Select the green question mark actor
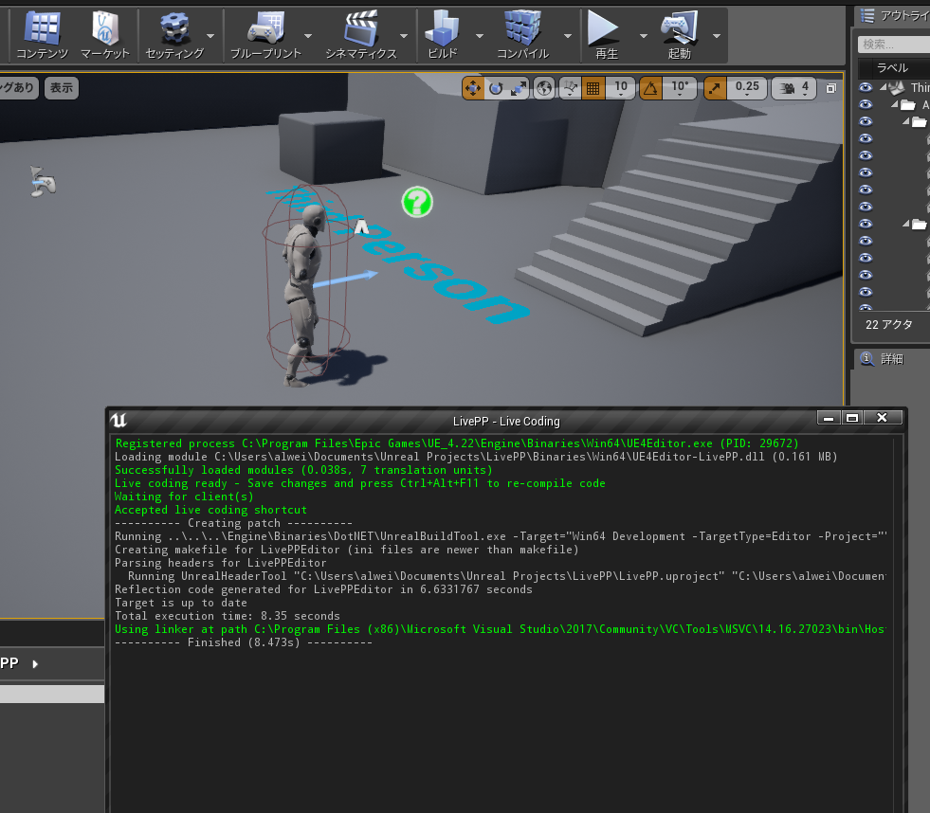 pyautogui.click(x=417, y=202)
